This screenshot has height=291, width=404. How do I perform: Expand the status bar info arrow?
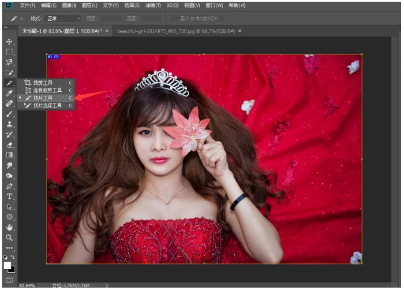coord(107,286)
